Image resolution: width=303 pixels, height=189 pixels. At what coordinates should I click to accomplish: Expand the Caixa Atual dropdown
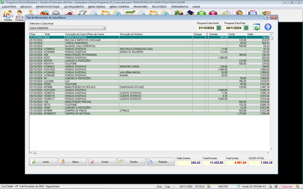pos(104,28)
